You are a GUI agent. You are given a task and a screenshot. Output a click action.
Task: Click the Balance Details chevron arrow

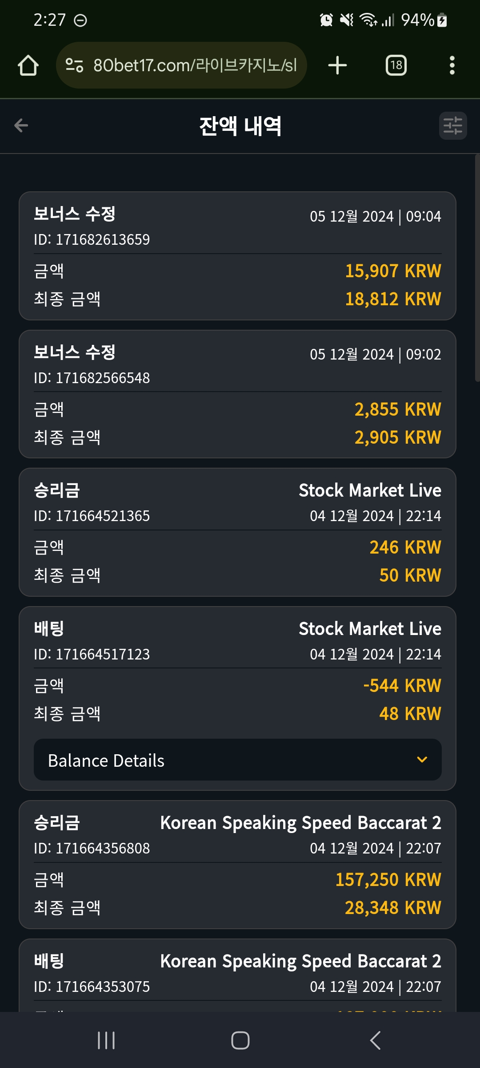pos(422,760)
